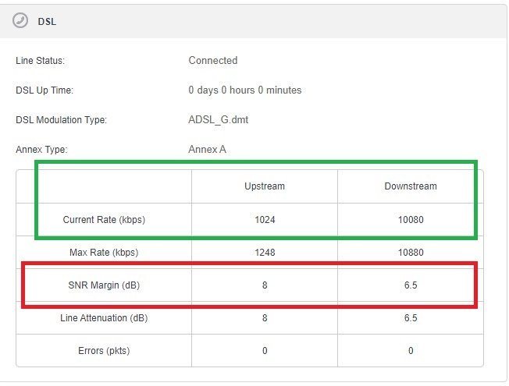Screen dimensions: 509x386
Task: Select the Errors (pkts) row label
Action: 104,351
